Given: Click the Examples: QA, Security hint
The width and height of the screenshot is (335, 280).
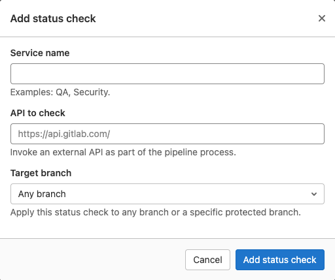Looking at the screenshot, I should click(x=60, y=92).
